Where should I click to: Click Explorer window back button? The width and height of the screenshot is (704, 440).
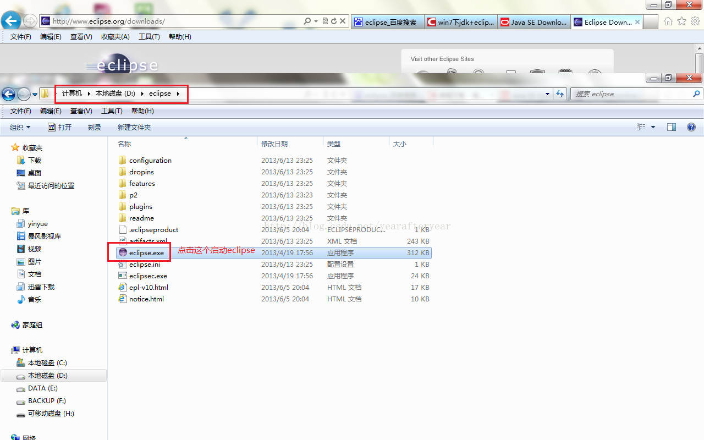(x=8, y=94)
